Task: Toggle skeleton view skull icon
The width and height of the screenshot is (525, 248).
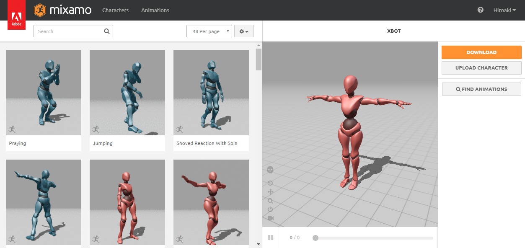Action: pos(270,170)
